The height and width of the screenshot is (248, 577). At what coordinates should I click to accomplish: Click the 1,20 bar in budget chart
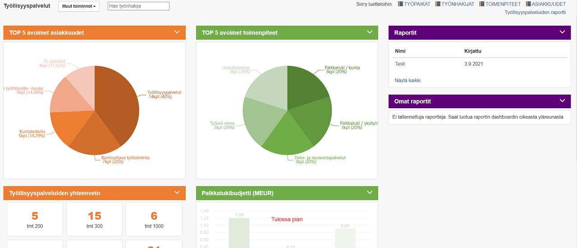pos(239,233)
